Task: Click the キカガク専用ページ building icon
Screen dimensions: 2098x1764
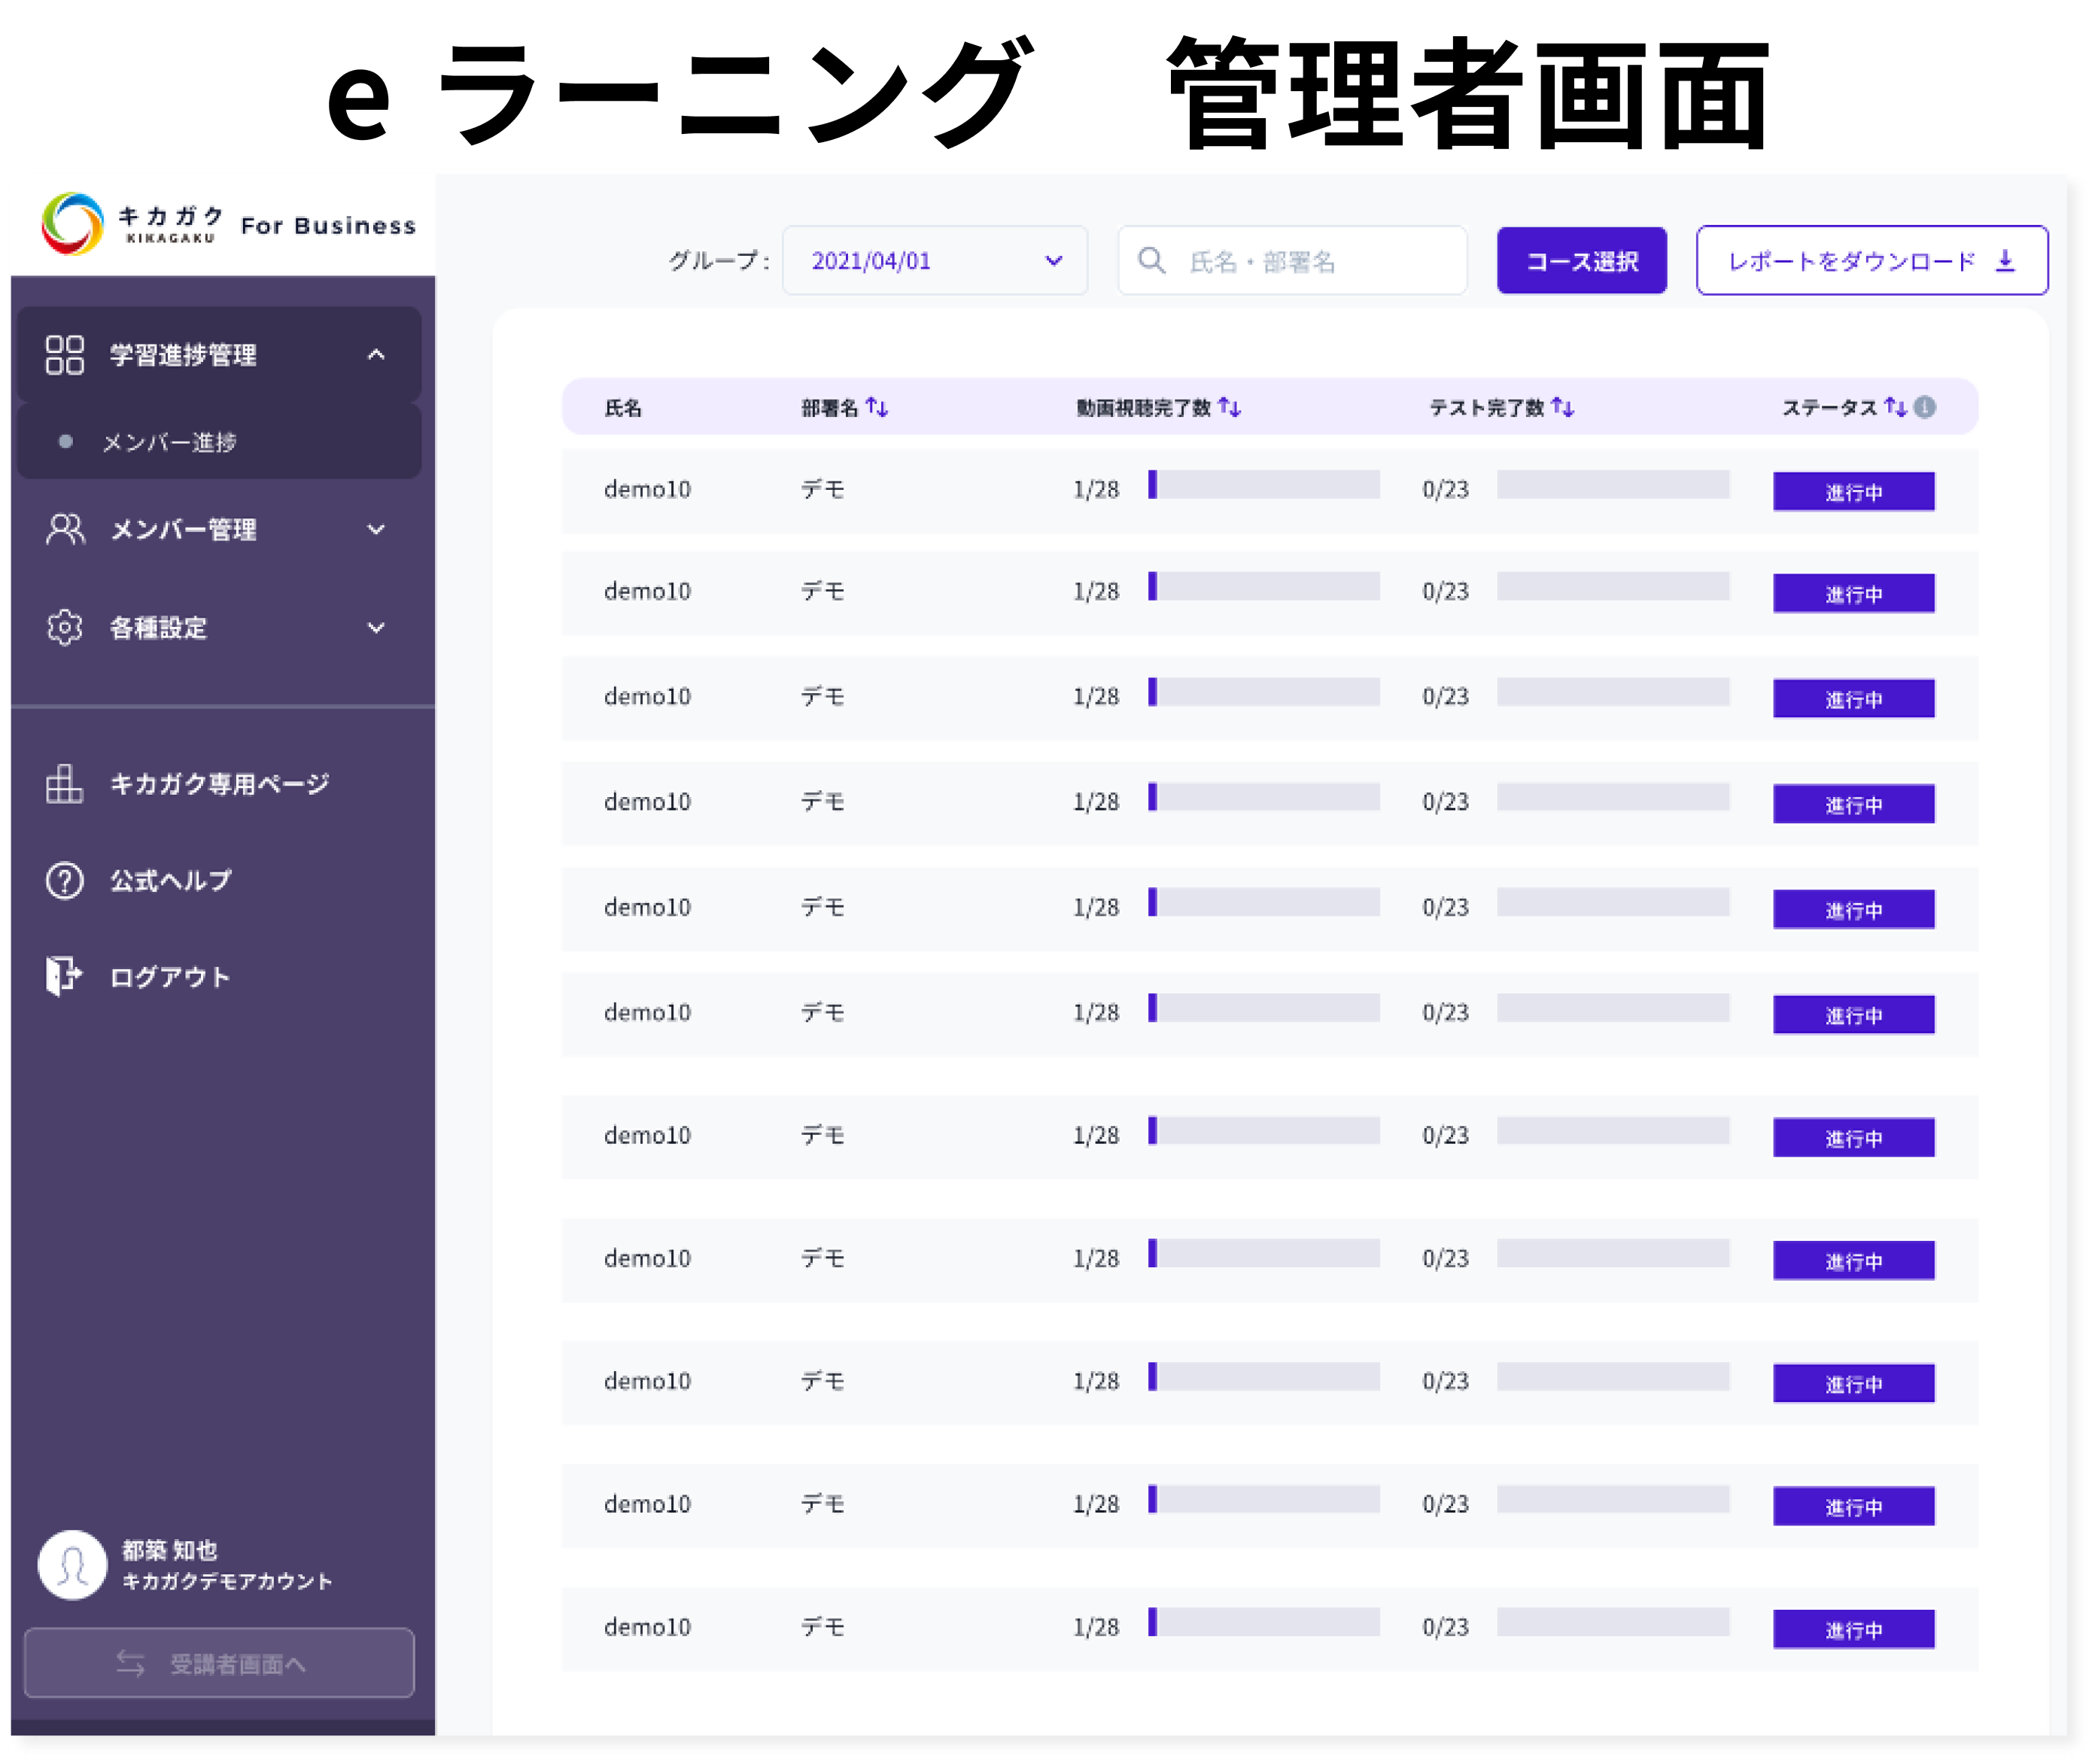Action: [x=65, y=784]
